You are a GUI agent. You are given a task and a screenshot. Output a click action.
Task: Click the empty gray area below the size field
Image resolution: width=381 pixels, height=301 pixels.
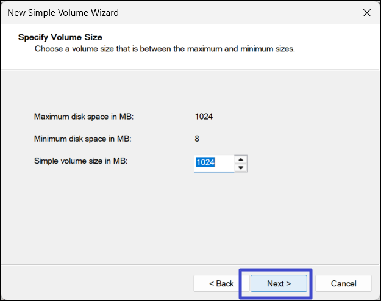pyautogui.click(x=190, y=220)
